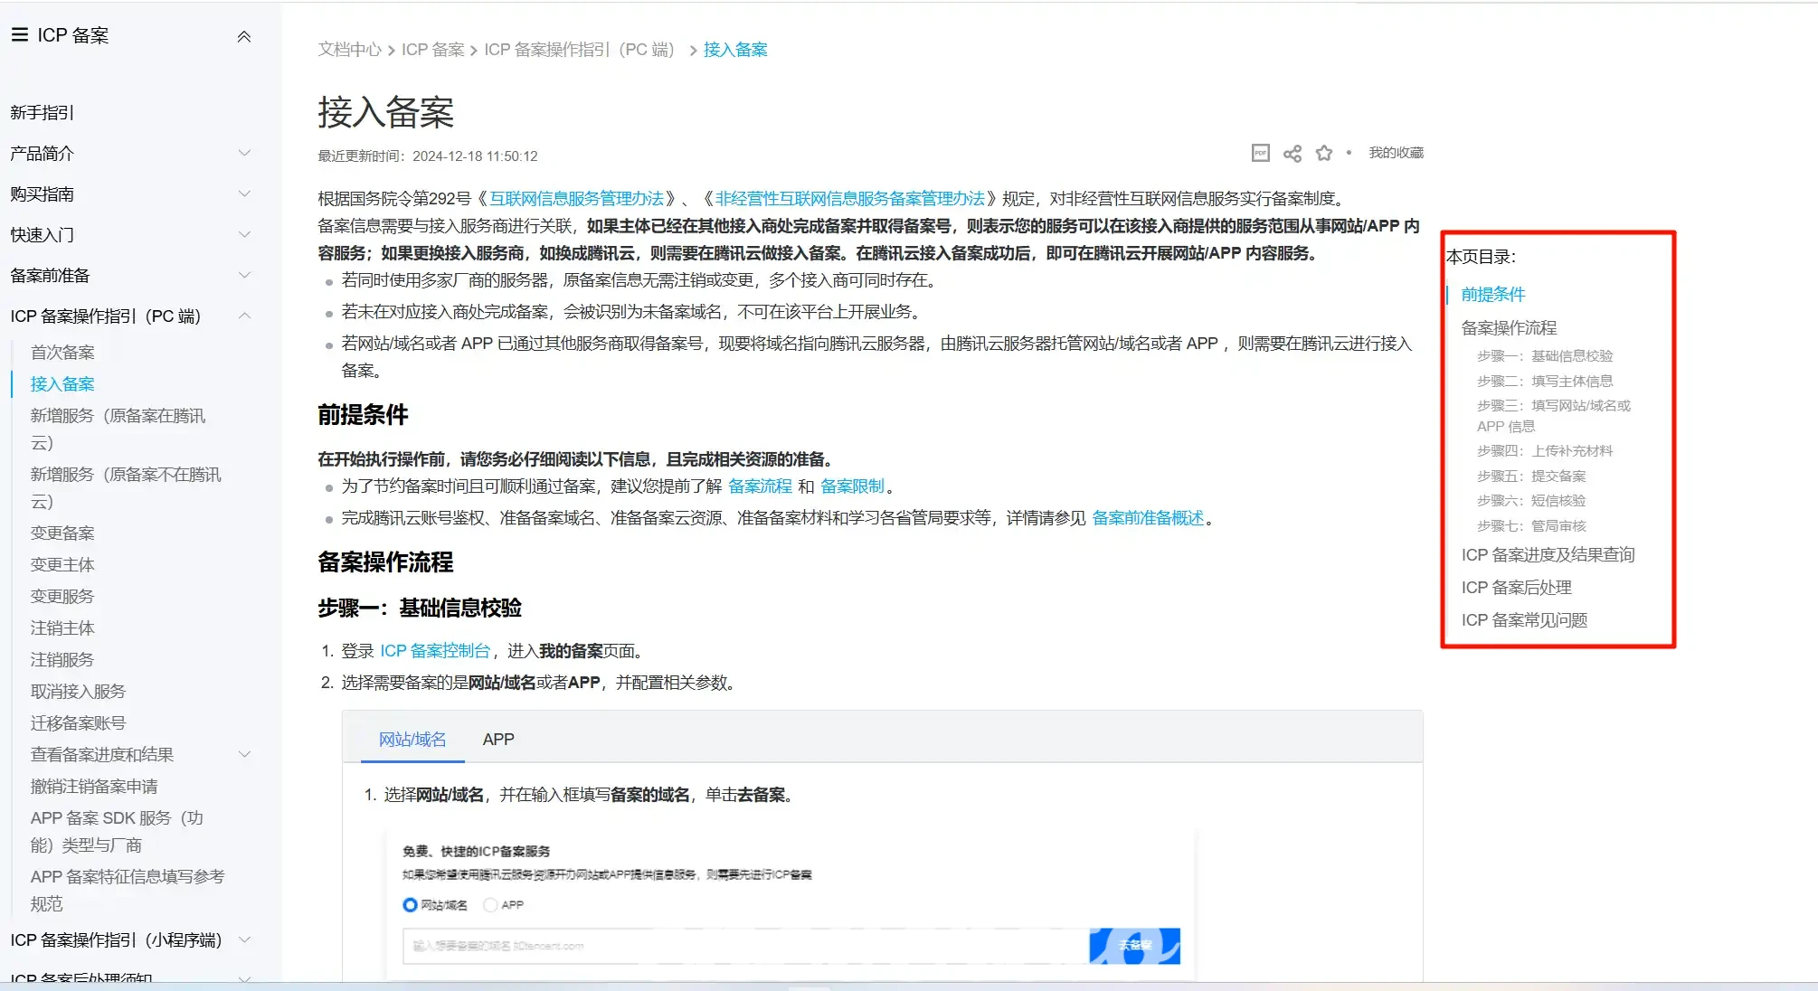Viewport: 1818px width, 991px height.
Task: Click the share icon near the title
Action: [1292, 153]
